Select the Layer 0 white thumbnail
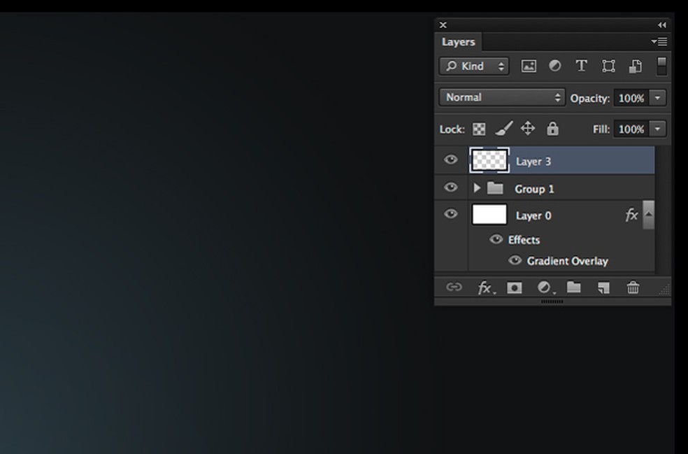The image size is (688, 454). tap(489, 215)
